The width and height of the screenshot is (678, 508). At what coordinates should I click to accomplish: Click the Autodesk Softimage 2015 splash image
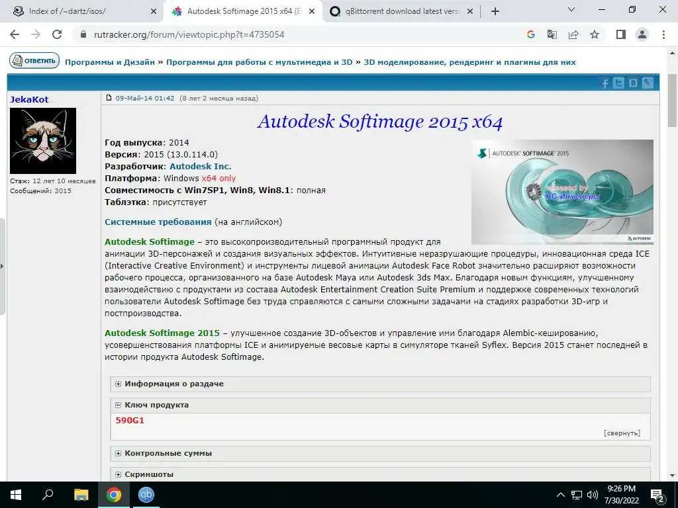[x=562, y=192]
